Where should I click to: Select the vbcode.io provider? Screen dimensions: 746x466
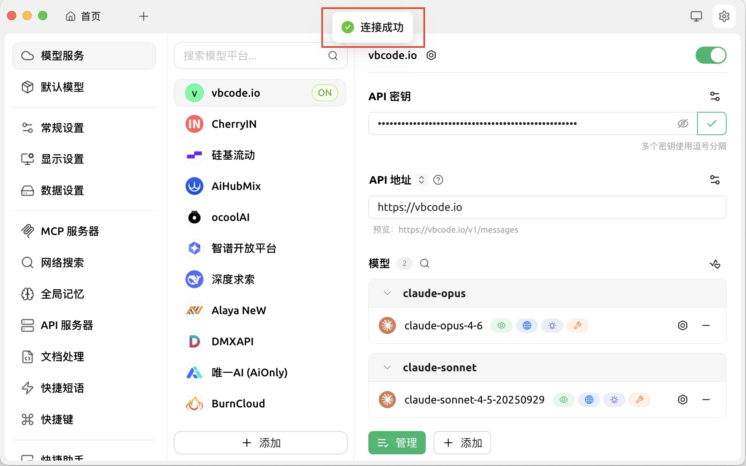(260, 93)
